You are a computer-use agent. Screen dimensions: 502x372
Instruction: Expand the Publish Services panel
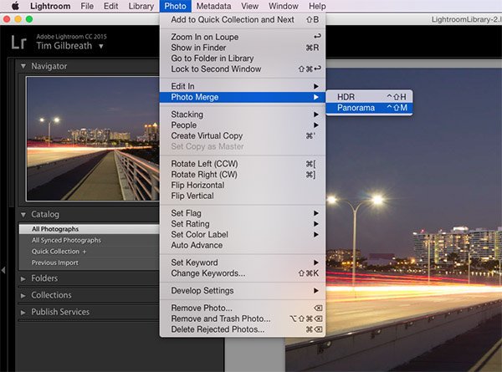coord(23,312)
